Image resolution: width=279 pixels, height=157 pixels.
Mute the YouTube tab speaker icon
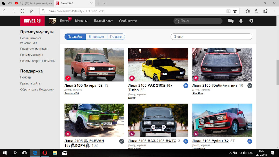click(21, 3)
